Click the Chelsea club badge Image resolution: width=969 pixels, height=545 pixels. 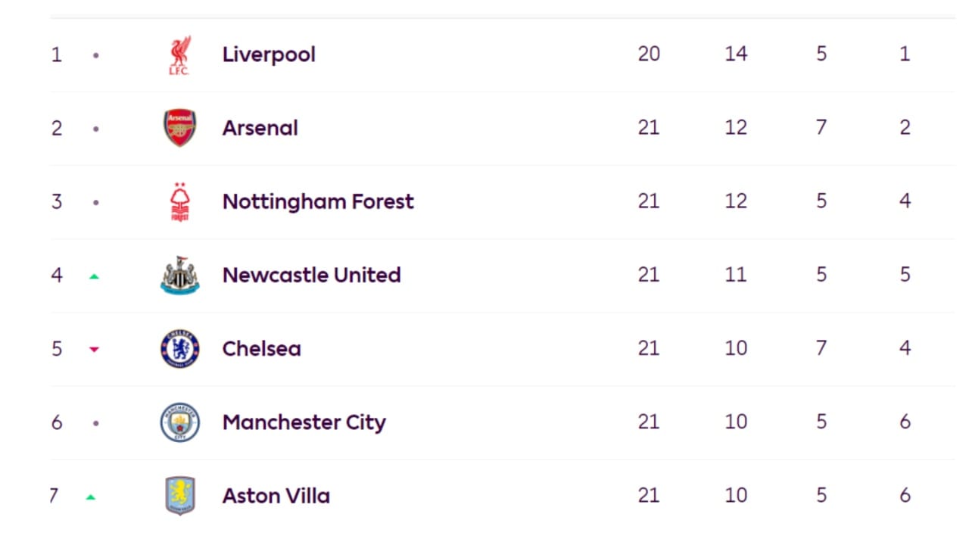(179, 349)
